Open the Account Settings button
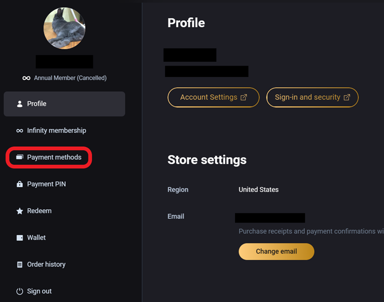Viewport: 384px width, 302px height. point(213,97)
